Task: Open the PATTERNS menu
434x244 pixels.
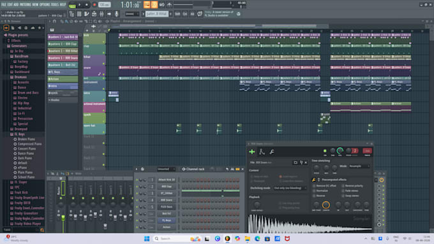Action: coord(26,4)
